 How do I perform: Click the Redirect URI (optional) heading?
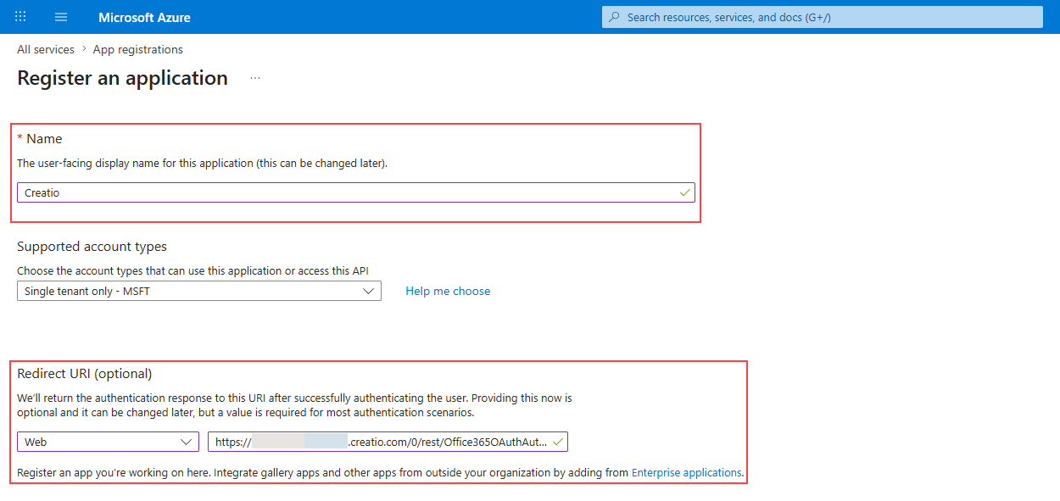(85, 373)
